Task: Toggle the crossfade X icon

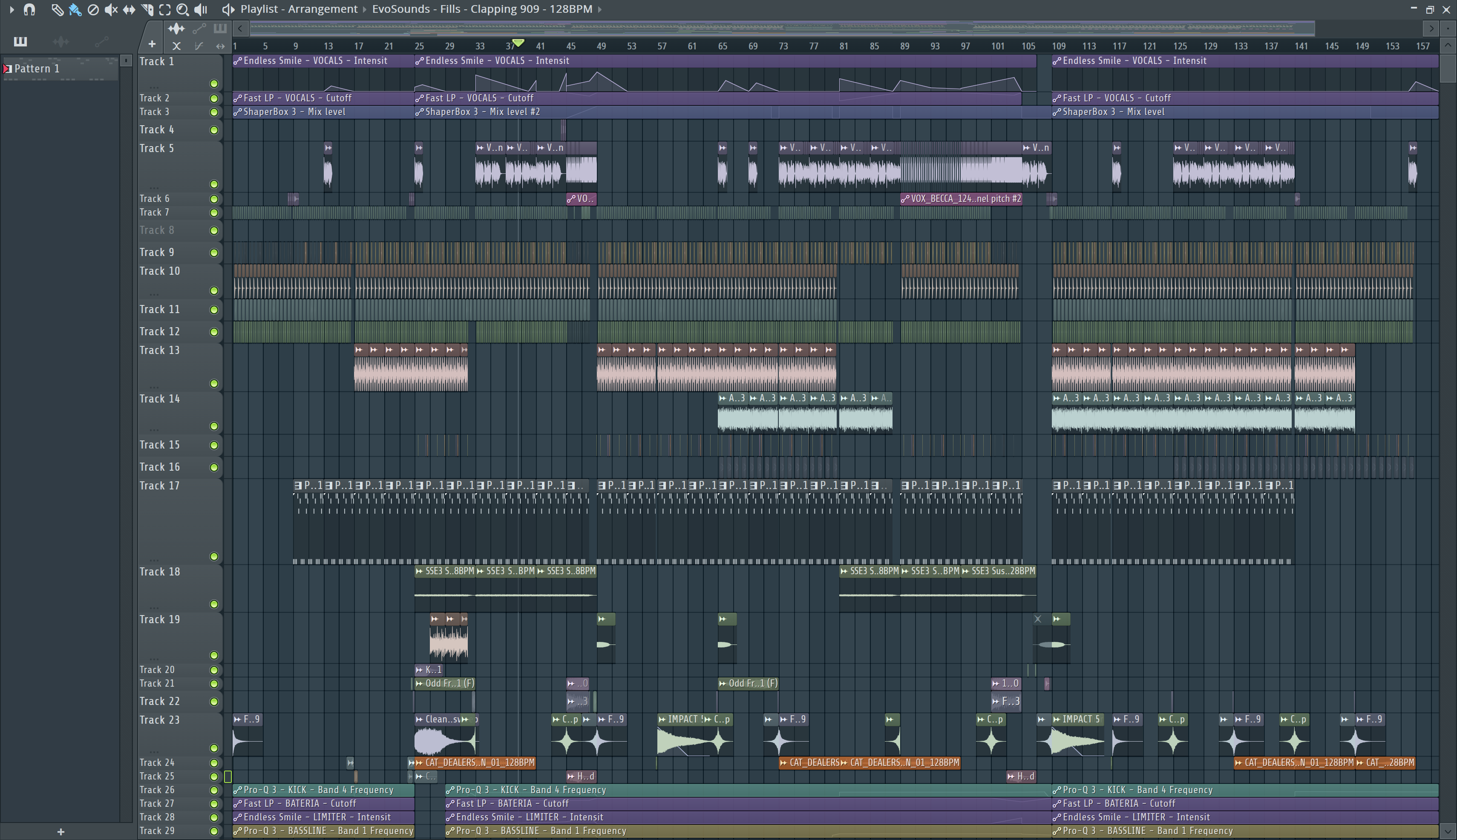Action: (176, 46)
